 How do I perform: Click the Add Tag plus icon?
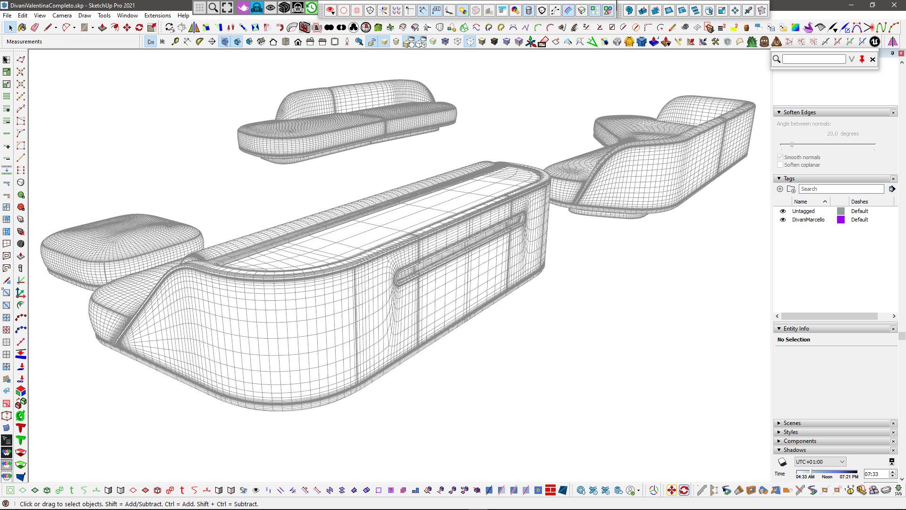click(779, 189)
